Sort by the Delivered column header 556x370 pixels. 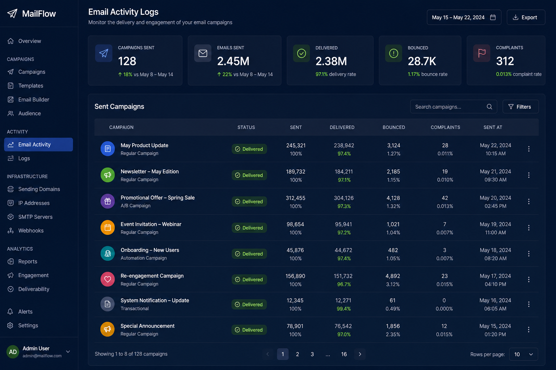click(x=342, y=128)
